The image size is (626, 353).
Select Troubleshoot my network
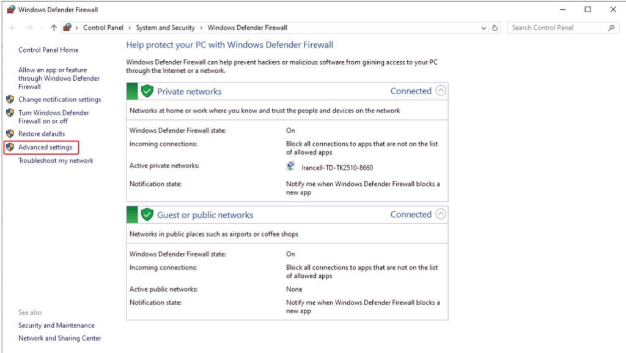pos(55,160)
